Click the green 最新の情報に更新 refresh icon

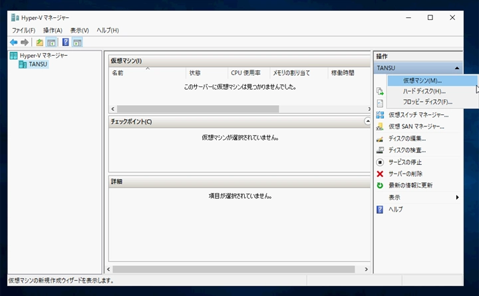(x=380, y=186)
